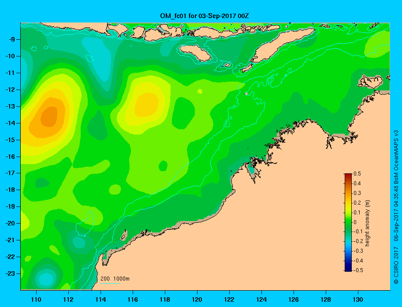This screenshot has width=402, height=307.
Task: Click longitude label 110 on the x-axis
Action: pos(36,300)
